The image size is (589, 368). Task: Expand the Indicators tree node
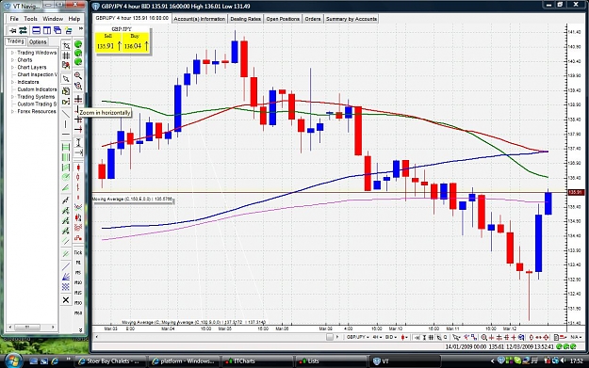tap(12, 82)
